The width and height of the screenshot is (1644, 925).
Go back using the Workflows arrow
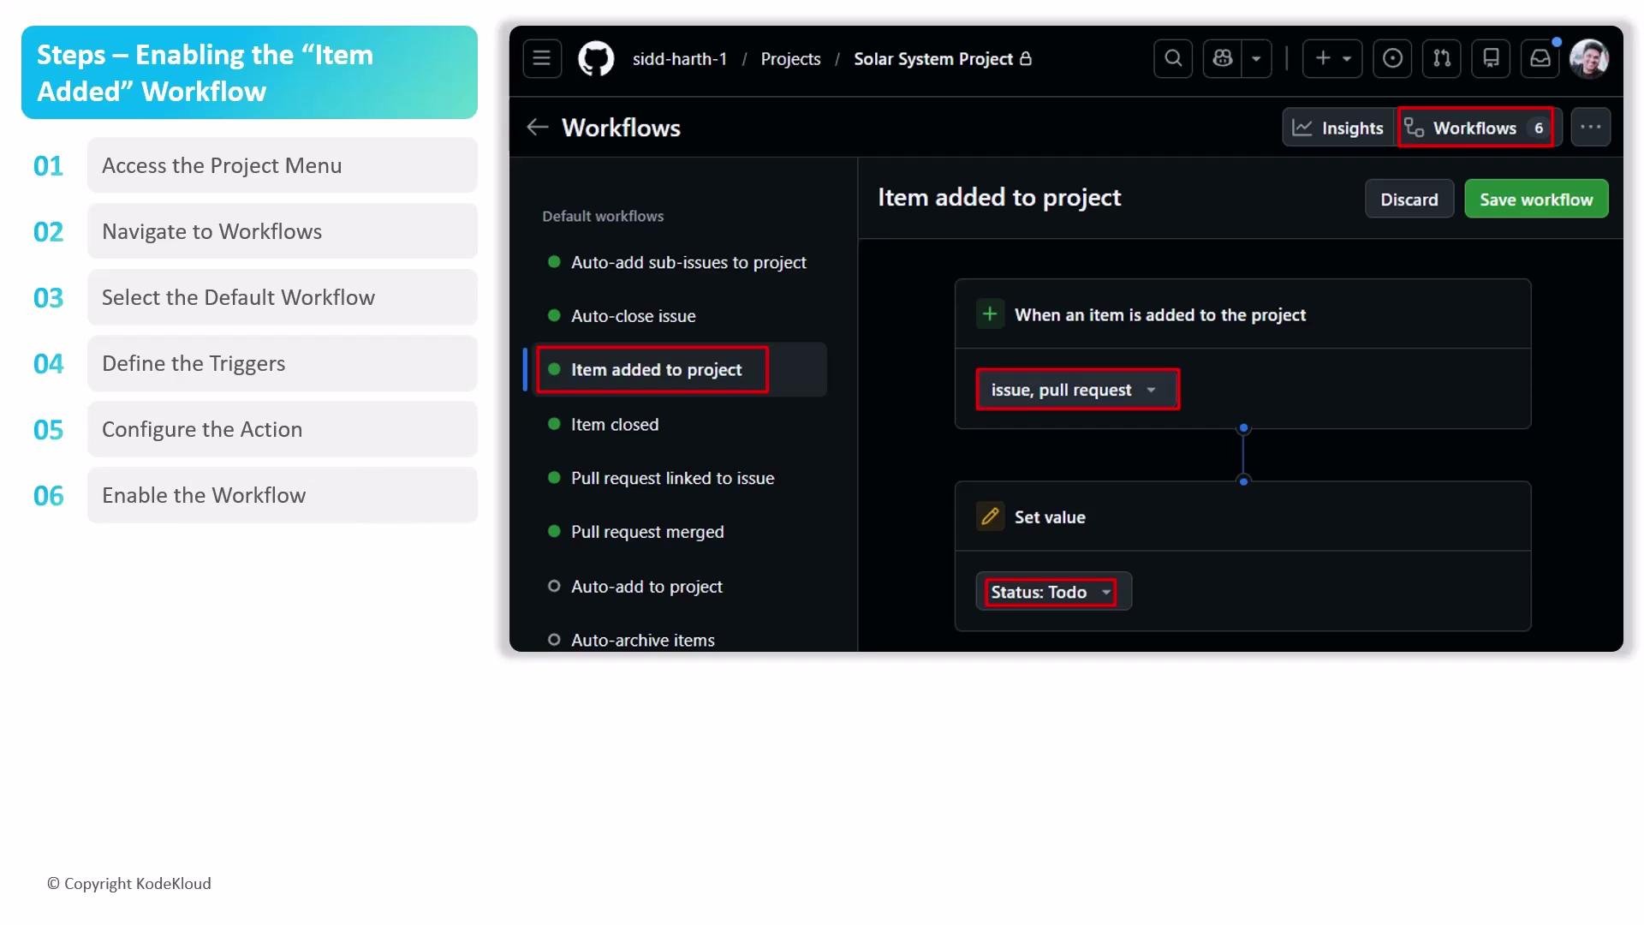tap(537, 128)
